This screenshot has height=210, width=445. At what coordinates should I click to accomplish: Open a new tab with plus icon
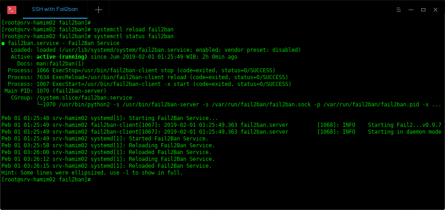(98, 10)
